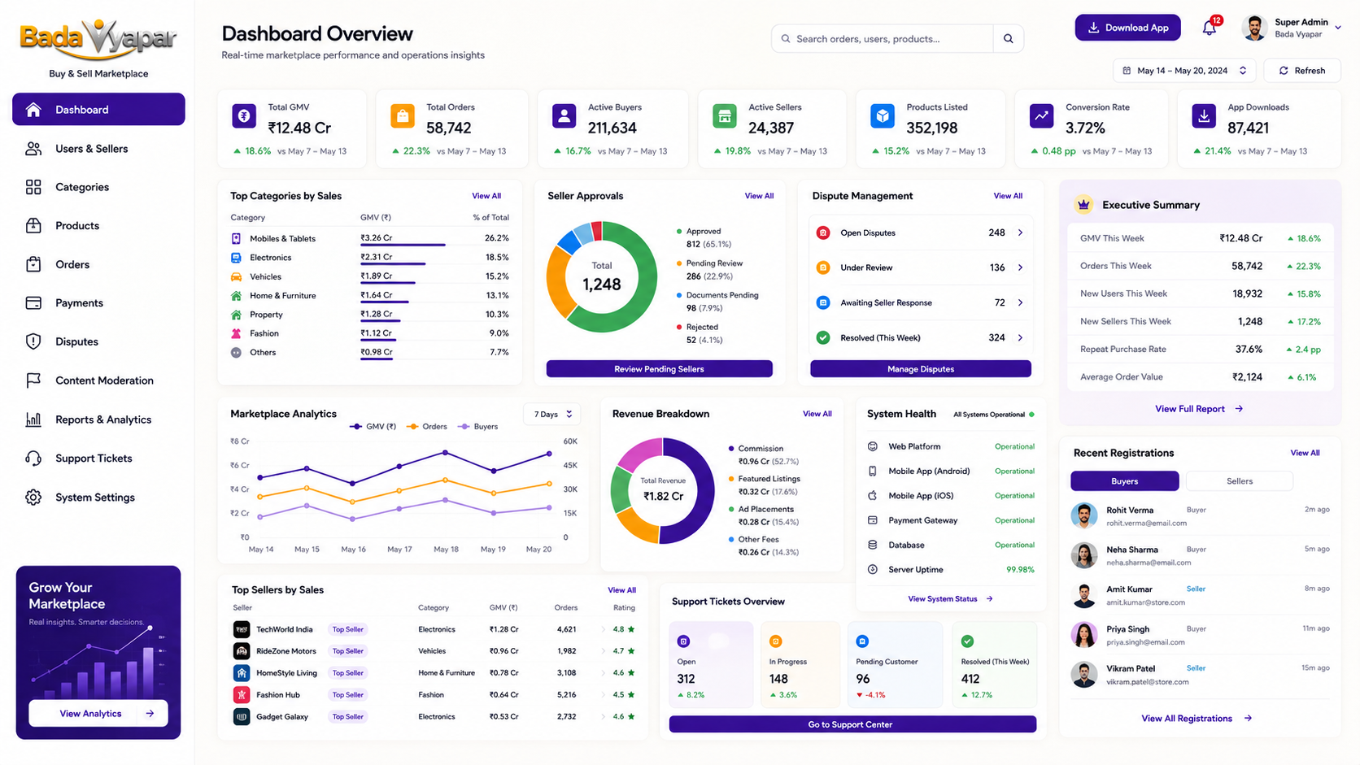1360x765 pixels.
Task: Open the May 14 – May 20 date range picker
Action: (1184, 71)
